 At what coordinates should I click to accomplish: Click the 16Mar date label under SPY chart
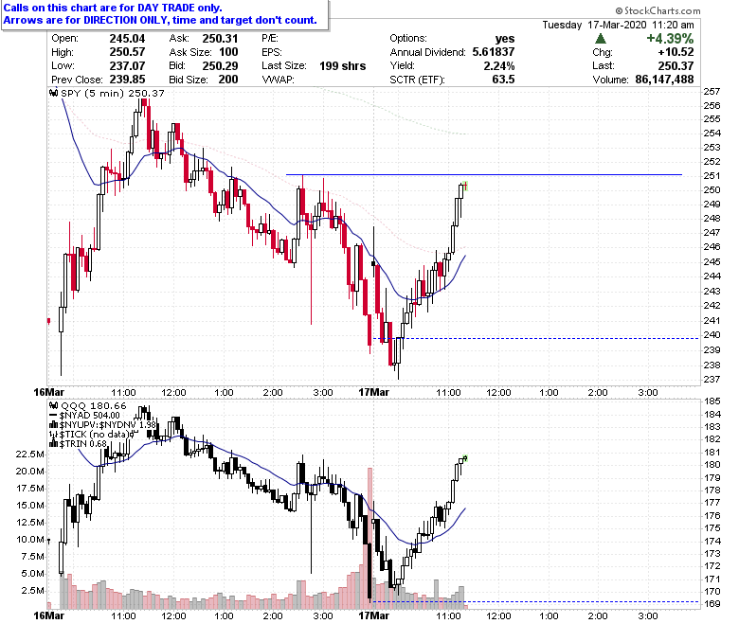click(49, 392)
